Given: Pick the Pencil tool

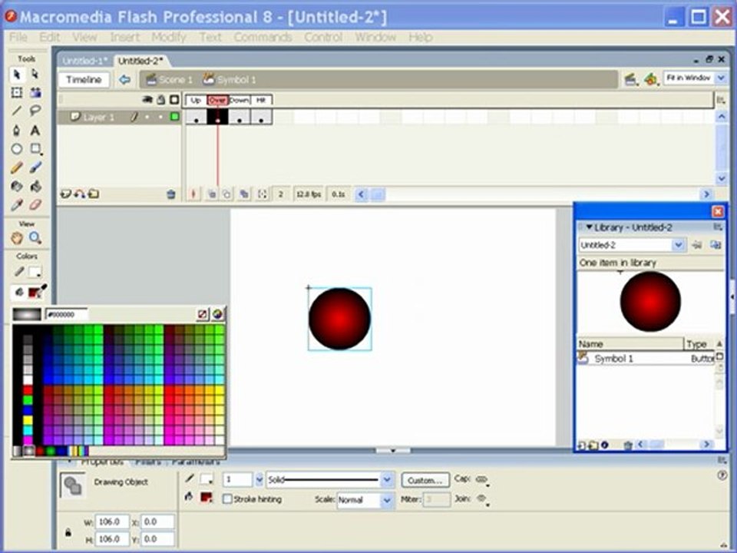Looking at the screenshot, I should (x=16, y=168).
